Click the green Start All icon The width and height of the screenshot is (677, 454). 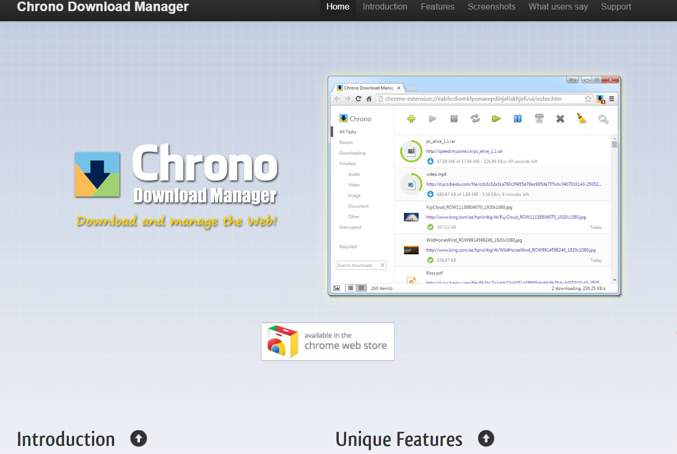496,119
